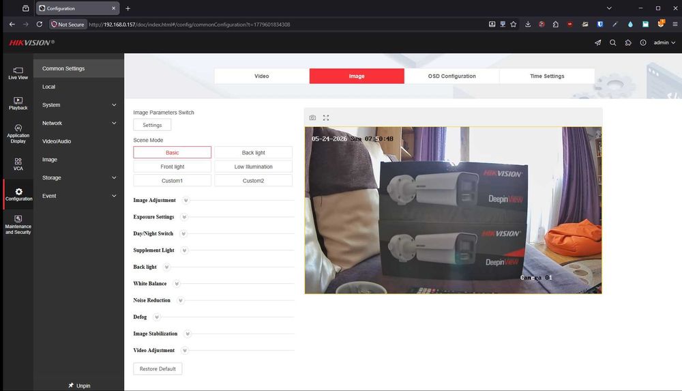Screen dimensions: 682x391
Task: Select Custom2 scene mode
Action: [253, 180]
